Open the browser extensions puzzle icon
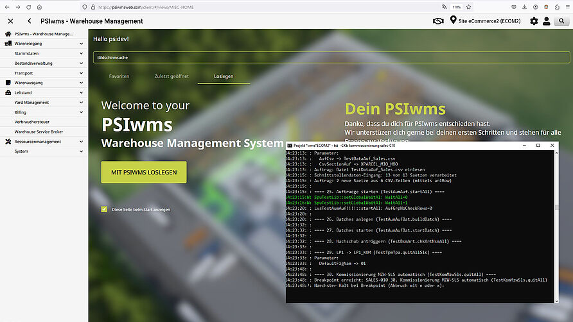 coord(557,7)
